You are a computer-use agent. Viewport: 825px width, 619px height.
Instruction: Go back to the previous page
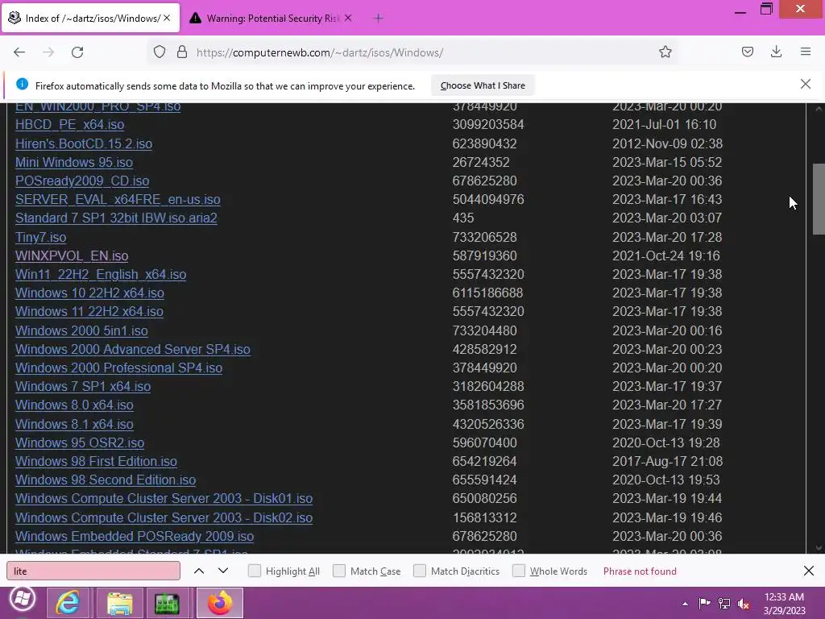pyautogui.click(x=19, y=52)
